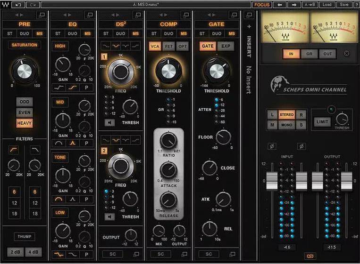Click plus icon to add an insert

pos(249,27)
